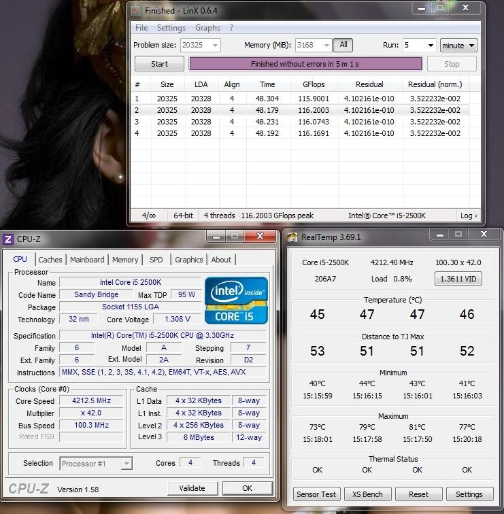Click the XS Bench button
The image size is (504, 514).
point(367,494)
